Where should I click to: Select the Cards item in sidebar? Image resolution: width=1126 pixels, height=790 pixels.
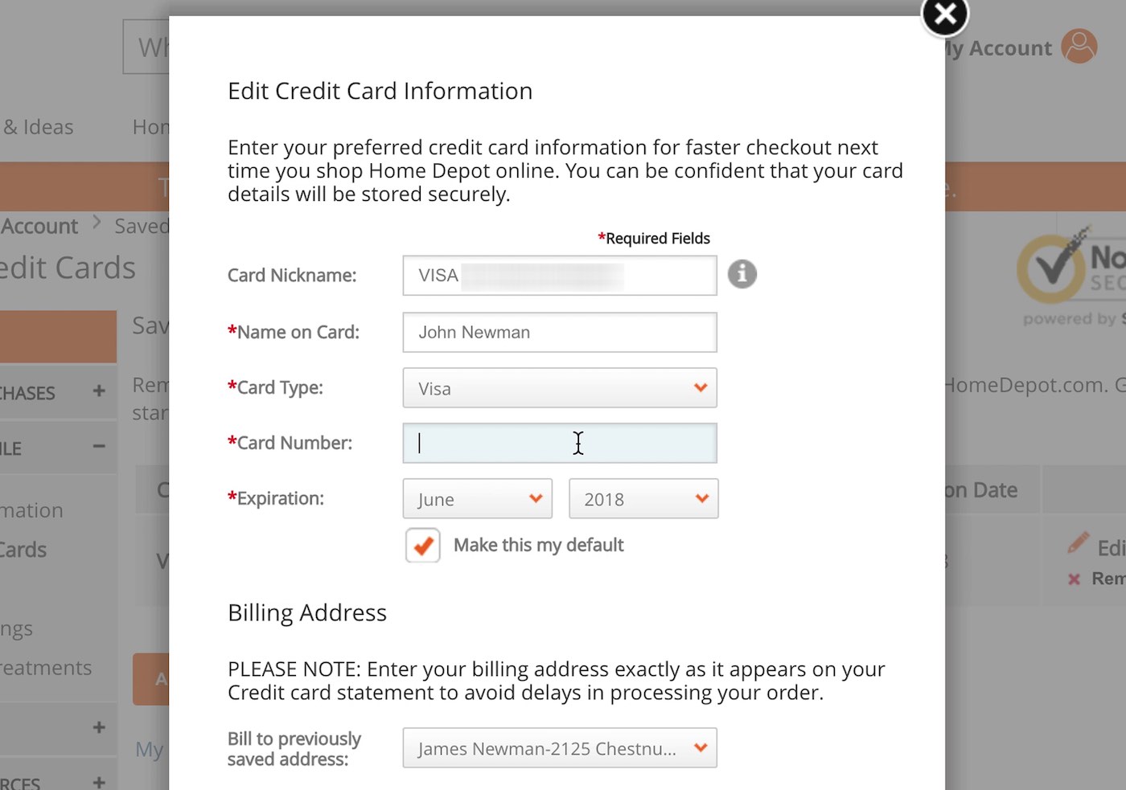click(23, 550)
